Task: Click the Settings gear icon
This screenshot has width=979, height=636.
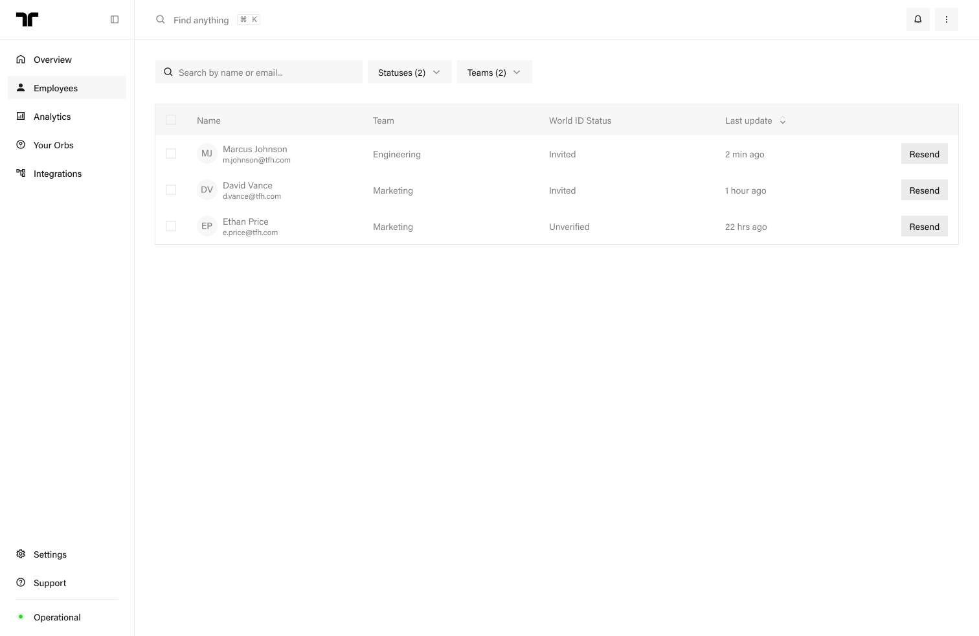Action: point(21,554)
